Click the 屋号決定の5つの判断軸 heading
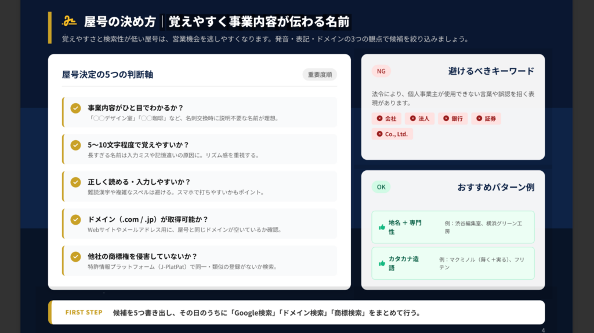Viewport: 594px width, 333px height. pyautogui.click(x=107, y=75)
